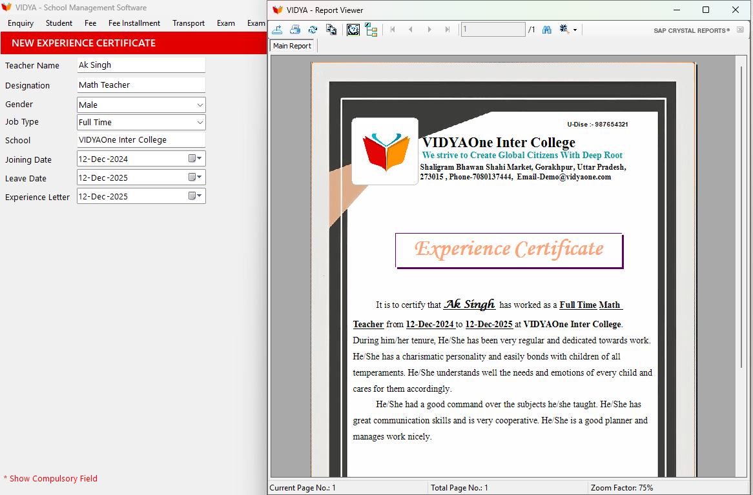Click the page number input box
Image resolution: width=753 pixels, height=495 pixels.
coord(493,30)
